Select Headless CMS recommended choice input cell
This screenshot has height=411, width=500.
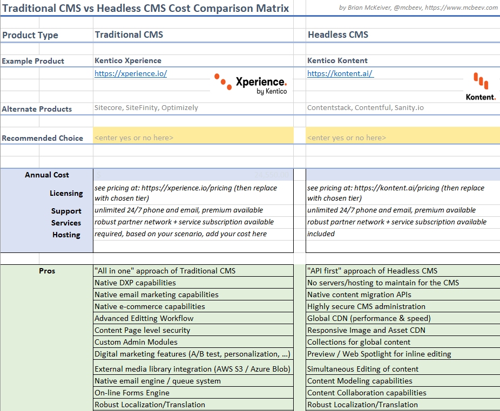pyautogui.click(x=403, y=135)
